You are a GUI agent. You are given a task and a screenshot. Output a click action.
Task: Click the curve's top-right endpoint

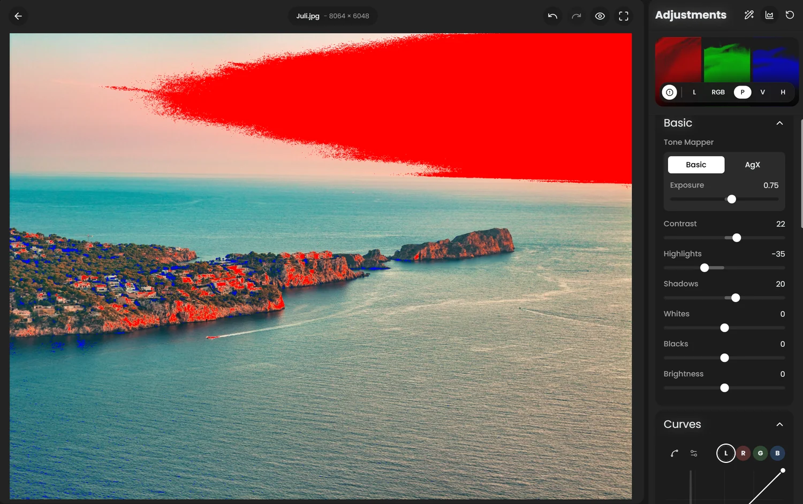tap(783, 470)
